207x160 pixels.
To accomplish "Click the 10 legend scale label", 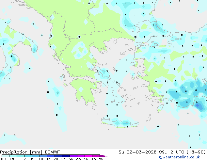I will pos(41,159).
